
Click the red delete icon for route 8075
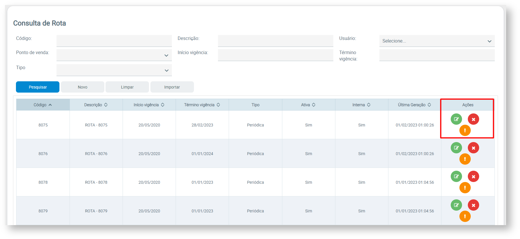[x=473, y=119]
